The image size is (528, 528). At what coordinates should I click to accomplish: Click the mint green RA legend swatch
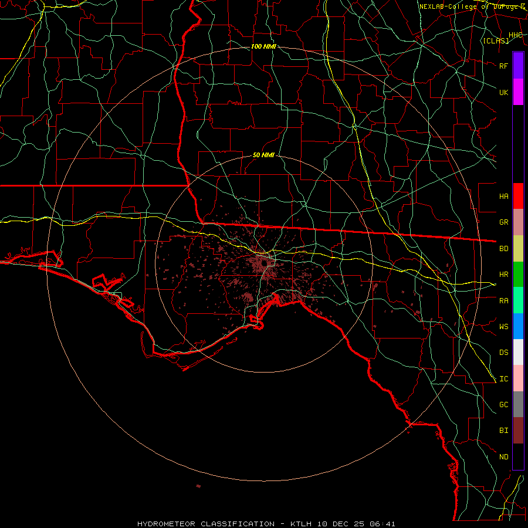click(x=518, y=300)
